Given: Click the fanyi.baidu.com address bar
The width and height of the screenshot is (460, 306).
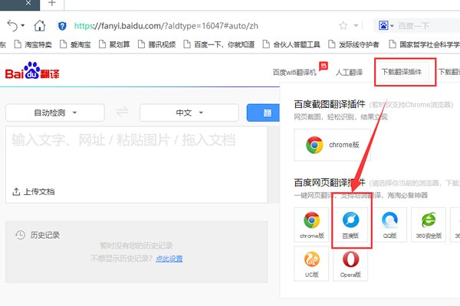Looking at the screenshot, I should click(166, 26).
